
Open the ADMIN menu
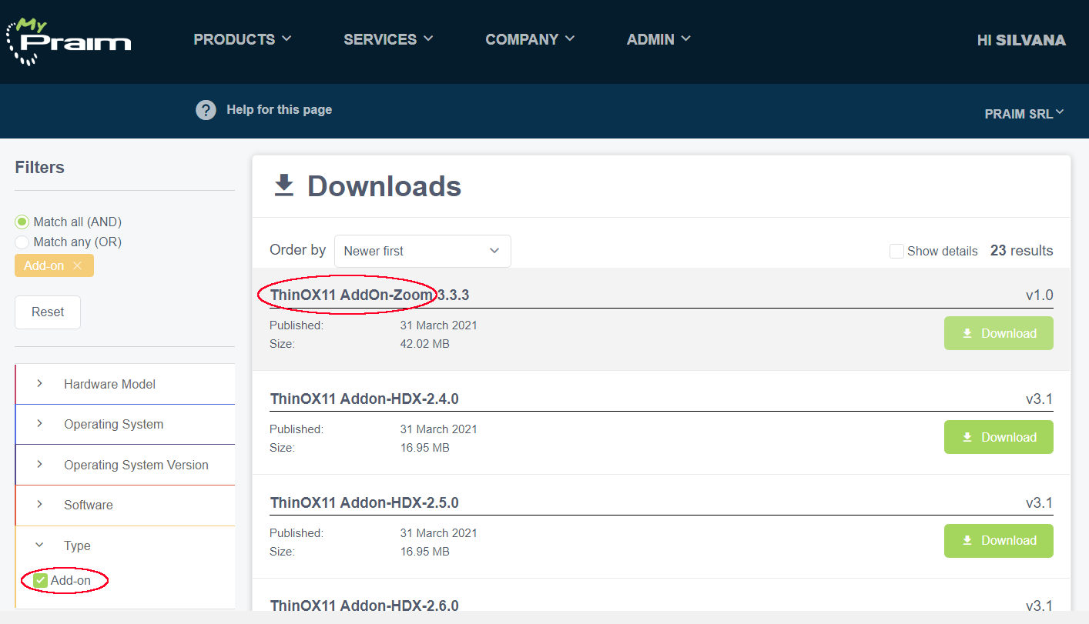(x=658, y=39)
